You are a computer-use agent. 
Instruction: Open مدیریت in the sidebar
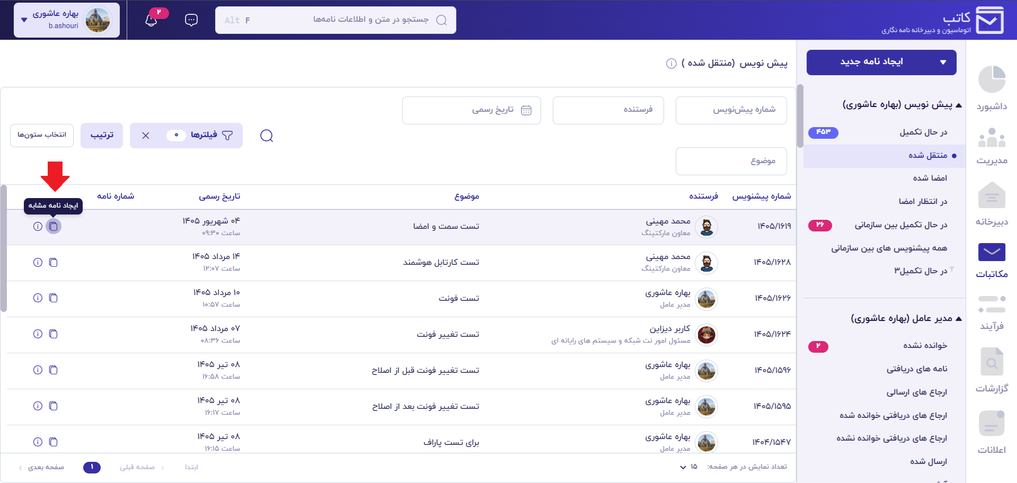pyautogui.click(x=992, y=146)
